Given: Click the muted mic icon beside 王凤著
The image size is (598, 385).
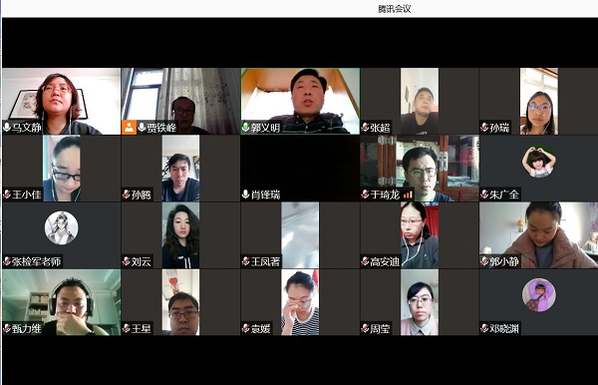Looking at the screenshot, I should tap(246, 261).
